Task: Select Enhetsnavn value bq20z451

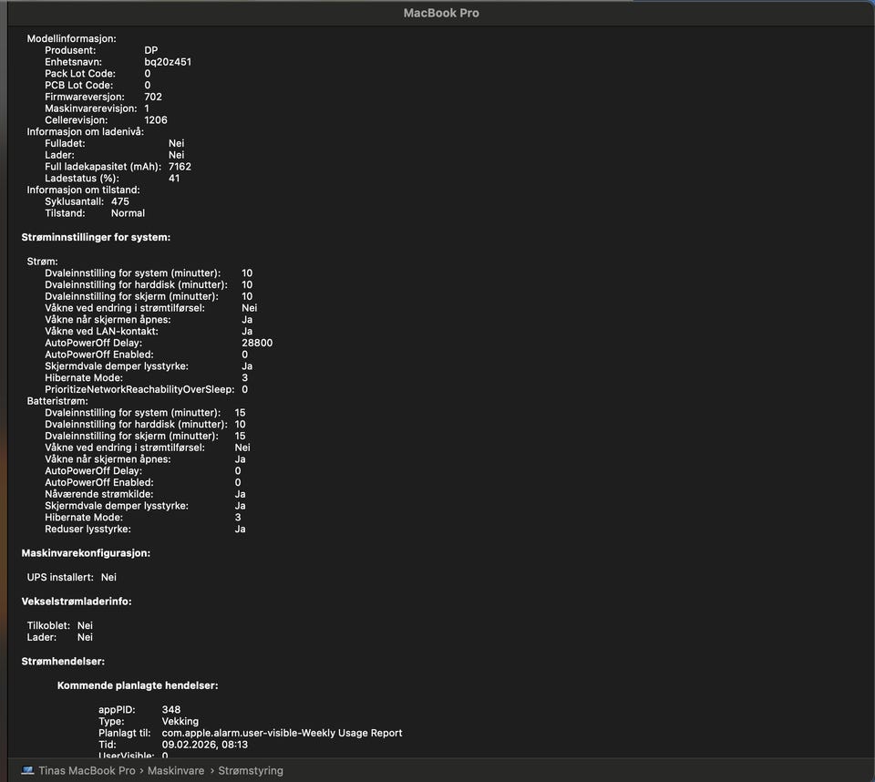Action: tap(168, 62)
